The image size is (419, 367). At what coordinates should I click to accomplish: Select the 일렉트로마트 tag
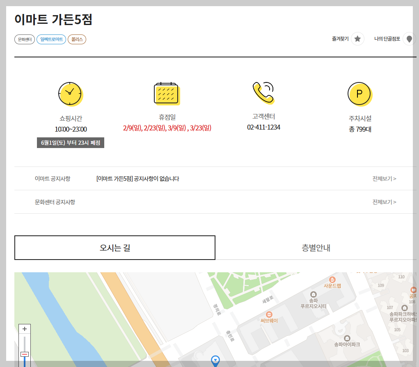[x=51, y=39]
